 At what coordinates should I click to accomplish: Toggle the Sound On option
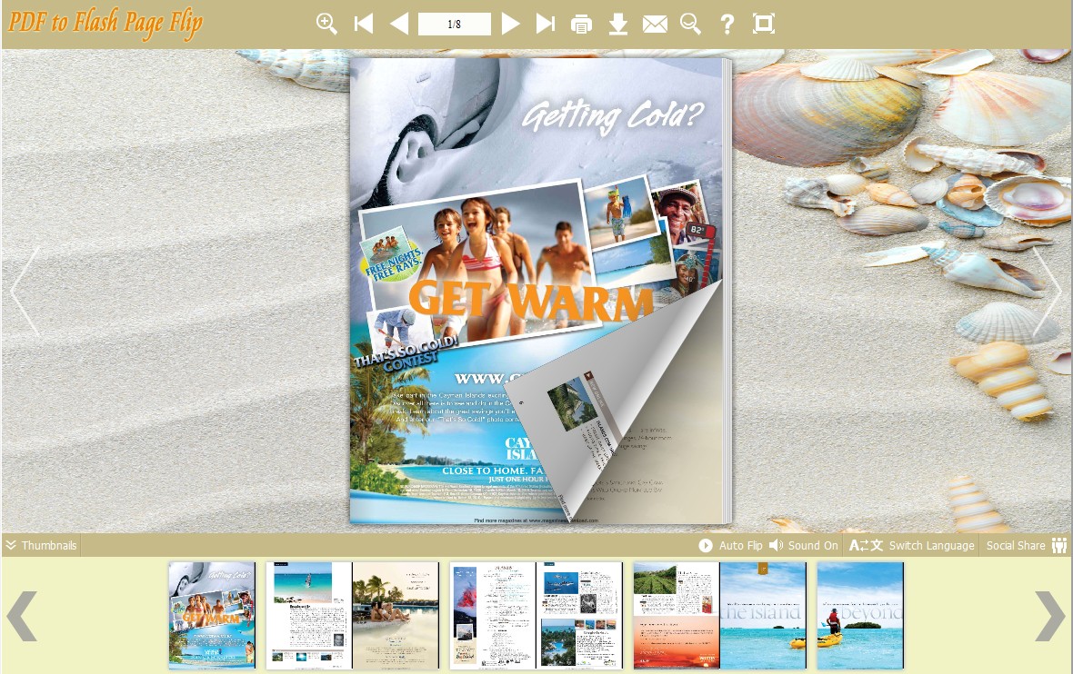pyautogui.click(x=803, y=546)
